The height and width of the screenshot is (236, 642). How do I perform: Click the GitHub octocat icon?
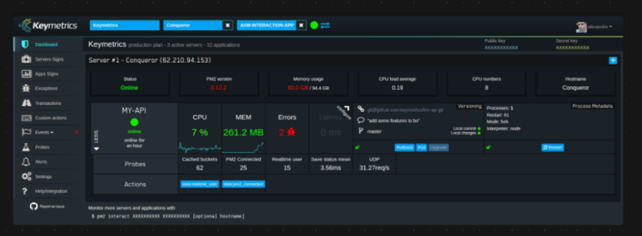pyautogui.click(x=34, y=206)
